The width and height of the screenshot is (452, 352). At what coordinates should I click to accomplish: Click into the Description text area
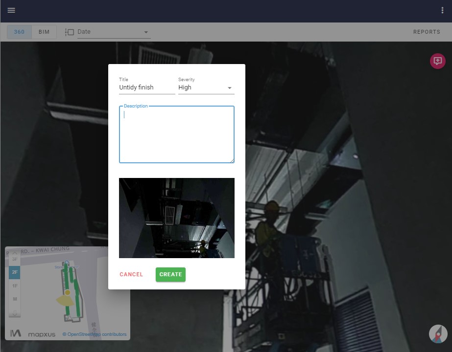pyautogui.click(x=176, y=134)
